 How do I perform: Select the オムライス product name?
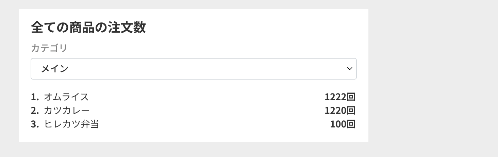[66, 97]
